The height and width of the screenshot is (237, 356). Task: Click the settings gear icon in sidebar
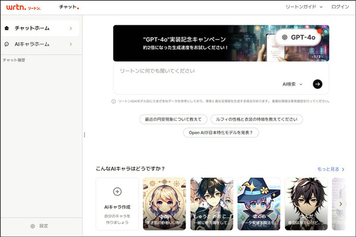(x=33, y=226)
